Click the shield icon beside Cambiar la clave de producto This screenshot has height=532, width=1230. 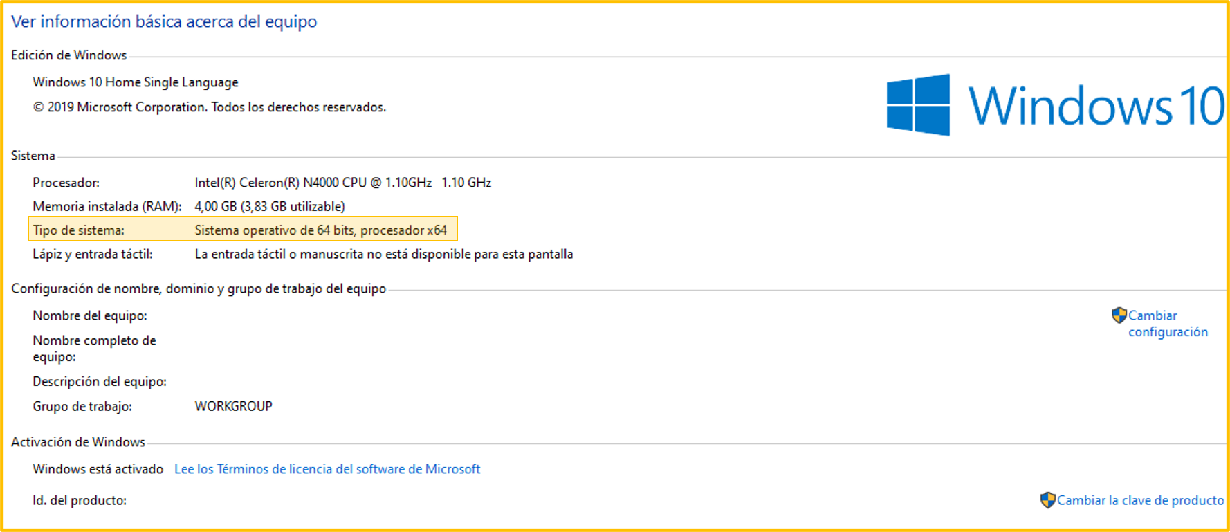tap(1047, 499)
